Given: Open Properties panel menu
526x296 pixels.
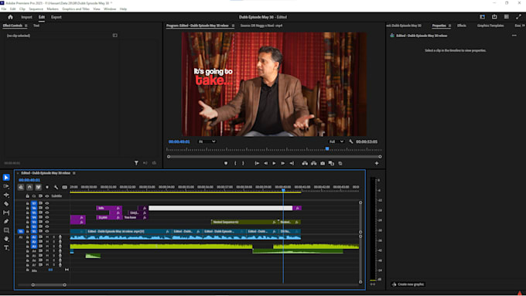Looking at the screenshot, I should (x=449, y=26).
